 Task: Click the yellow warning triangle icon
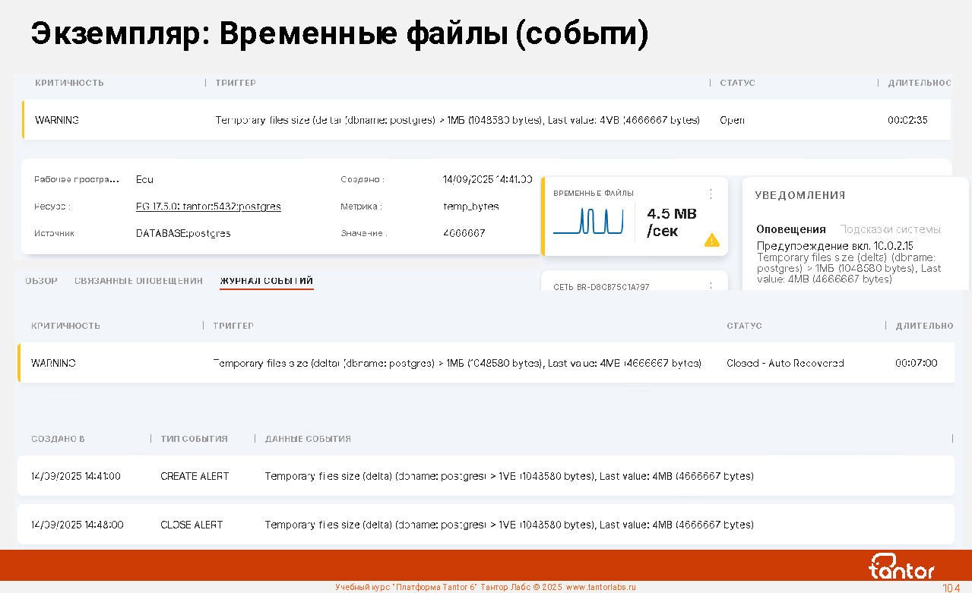[711, 240]
